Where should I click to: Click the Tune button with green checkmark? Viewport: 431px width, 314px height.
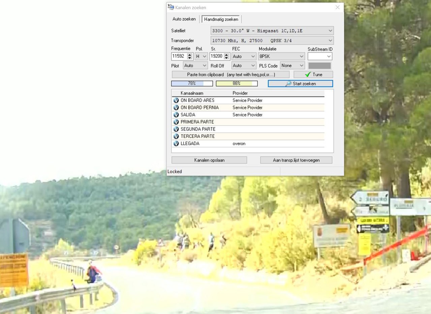point(313,75)
